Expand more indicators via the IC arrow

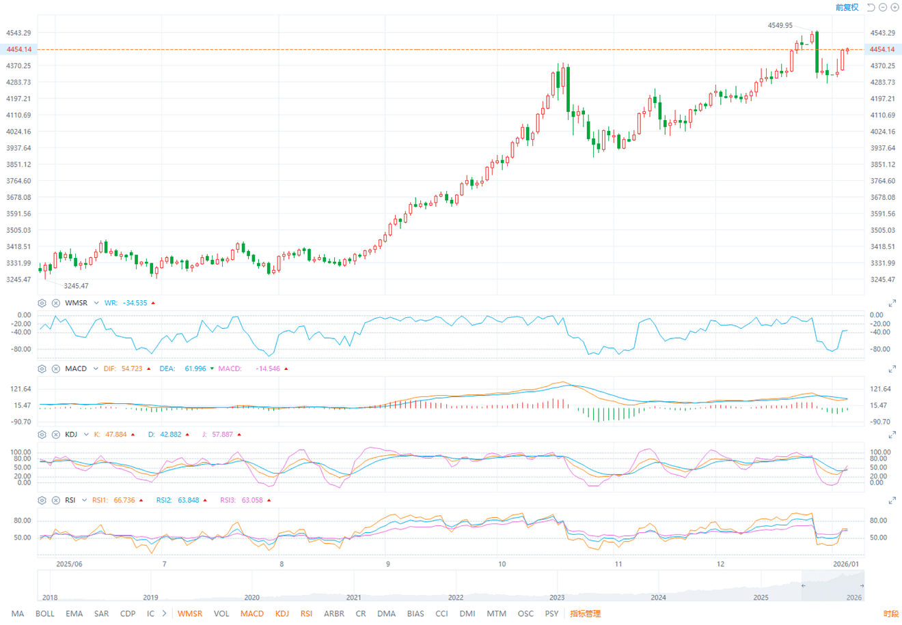click(x=163, y=613)
